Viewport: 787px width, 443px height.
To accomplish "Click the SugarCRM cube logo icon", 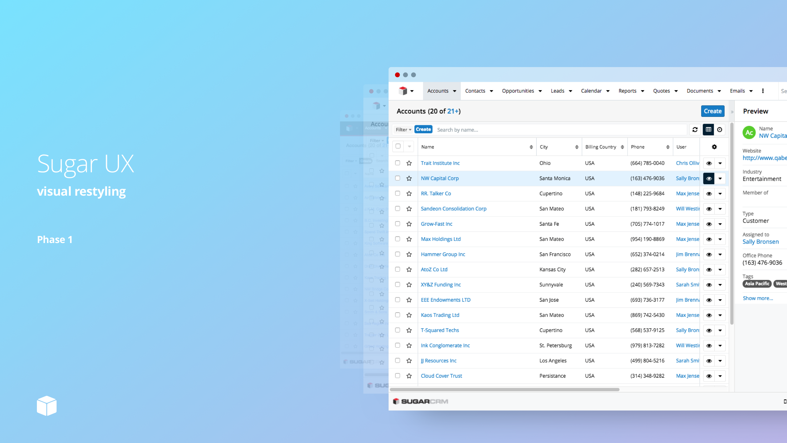I will [x=403, y=91].
